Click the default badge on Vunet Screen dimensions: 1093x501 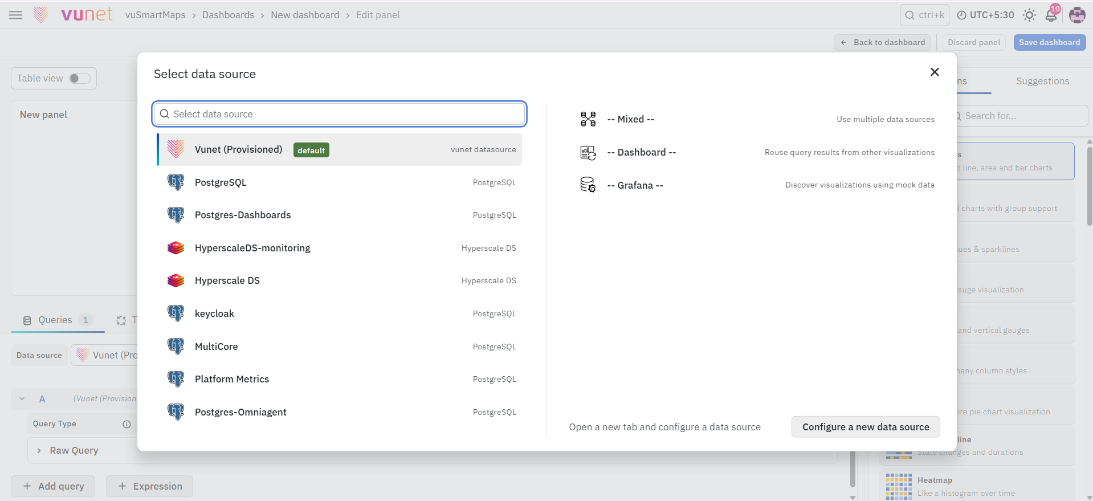(x=311, y=150)
